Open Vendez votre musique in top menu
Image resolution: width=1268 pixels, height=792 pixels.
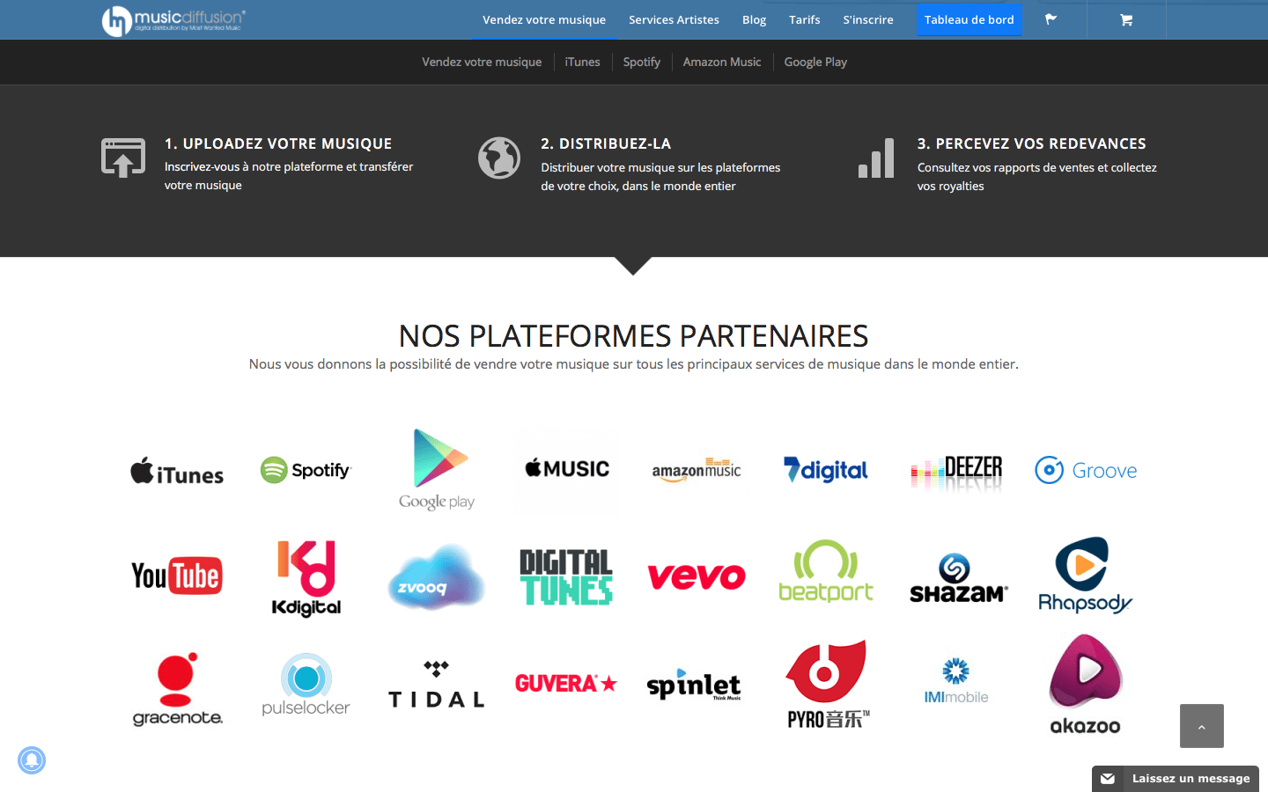coord(544,19)
